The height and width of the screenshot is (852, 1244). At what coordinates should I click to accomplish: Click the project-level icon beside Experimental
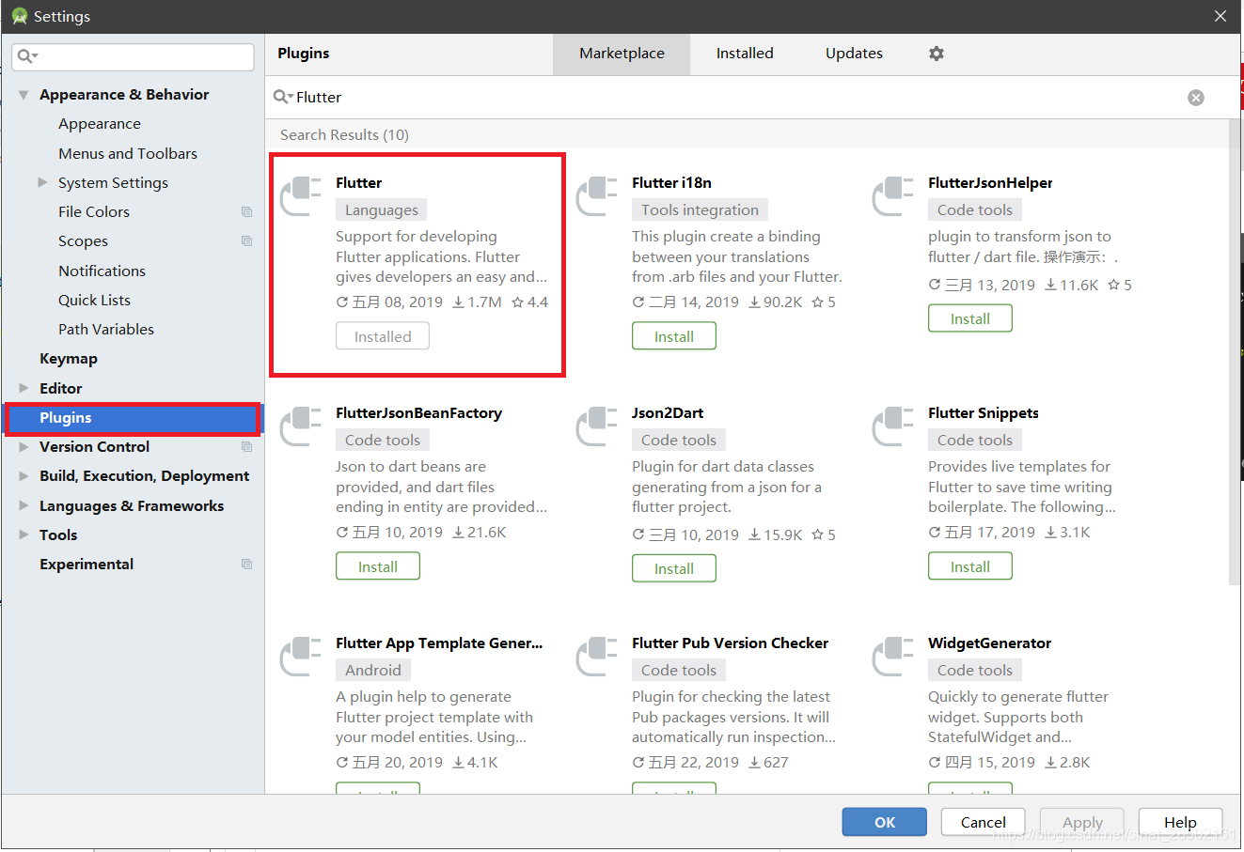(x=246, y=565)
